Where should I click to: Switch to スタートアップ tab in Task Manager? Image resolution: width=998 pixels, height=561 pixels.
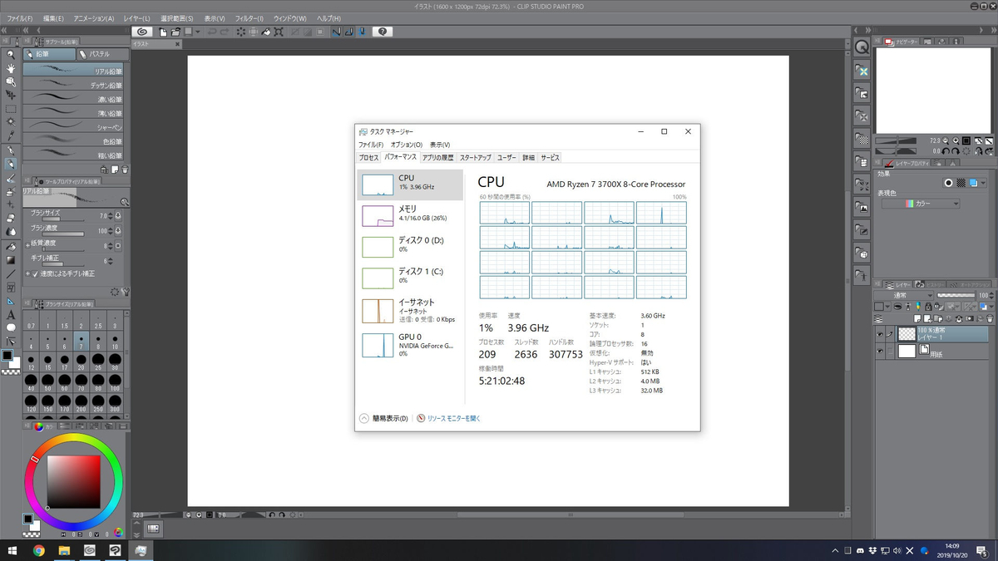coord(475,157)
